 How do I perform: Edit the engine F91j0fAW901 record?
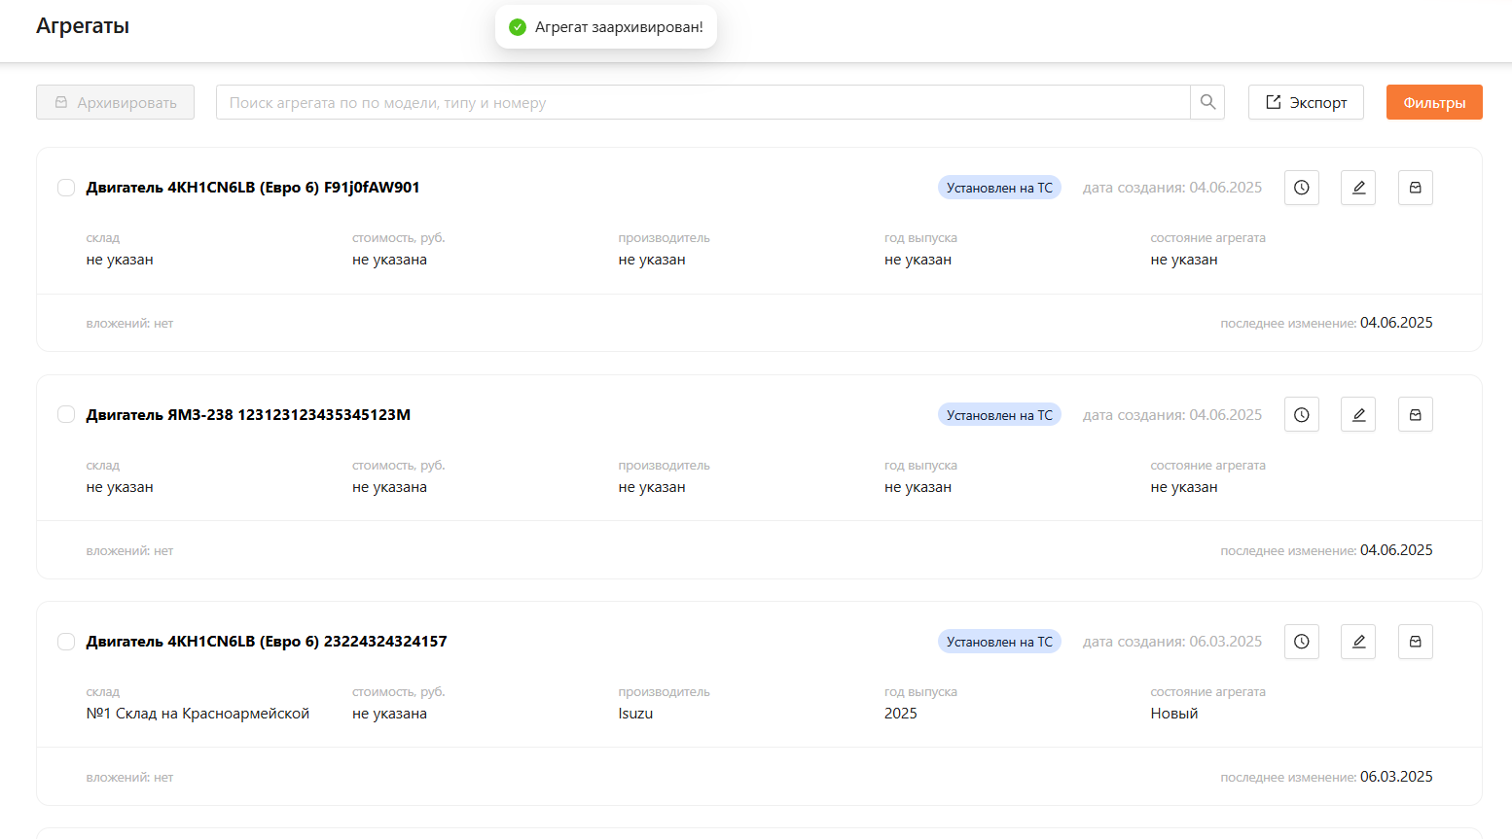pyautogui.click(x=1358, y=188)
